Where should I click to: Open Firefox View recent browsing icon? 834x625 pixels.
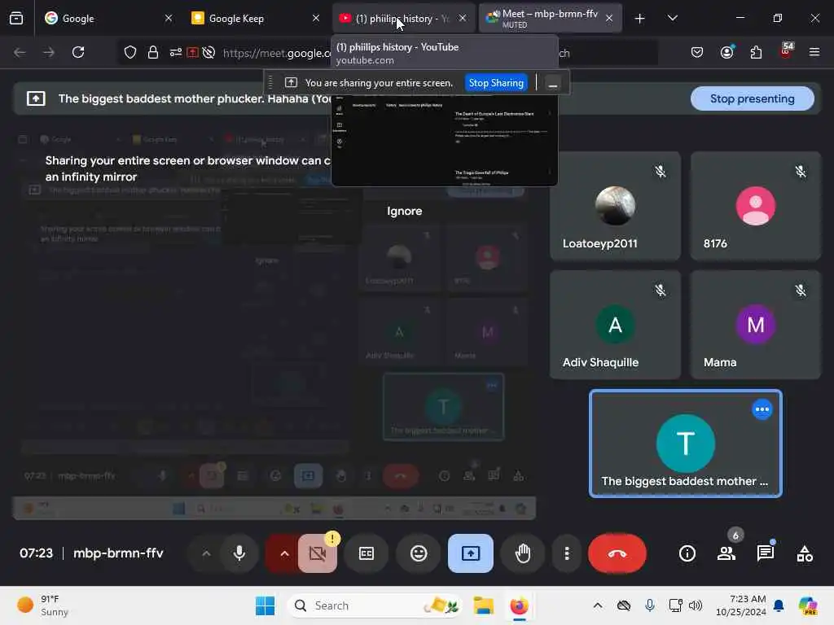16,19
